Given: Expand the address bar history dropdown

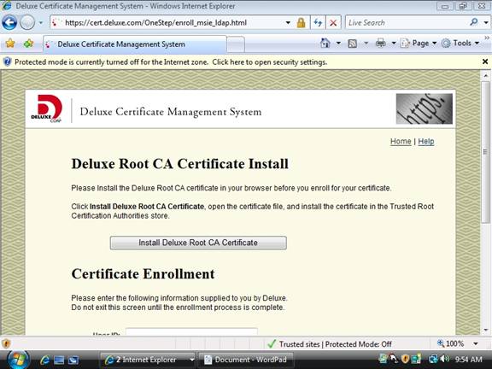Looking at the screenshot, I should [x=288, y=22].
